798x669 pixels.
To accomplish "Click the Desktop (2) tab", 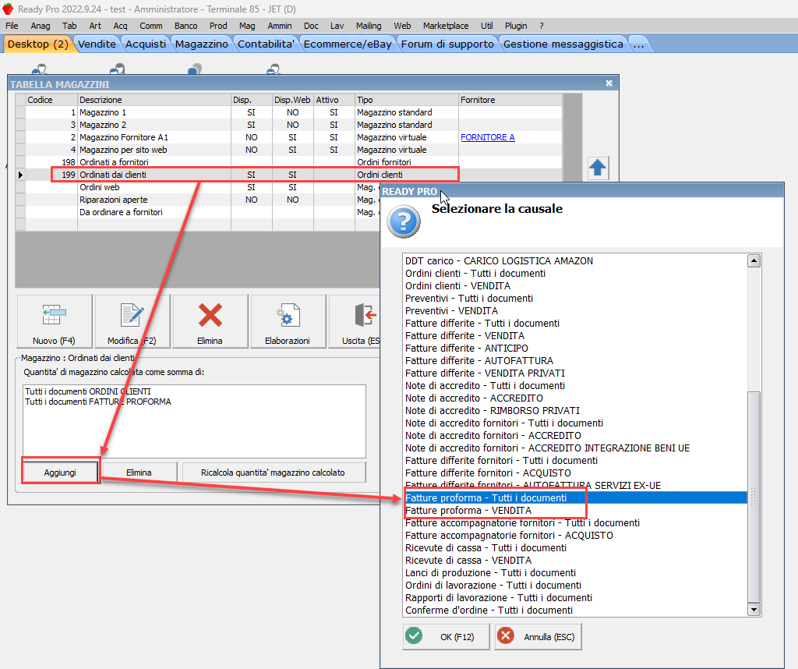I will [37, 44].
